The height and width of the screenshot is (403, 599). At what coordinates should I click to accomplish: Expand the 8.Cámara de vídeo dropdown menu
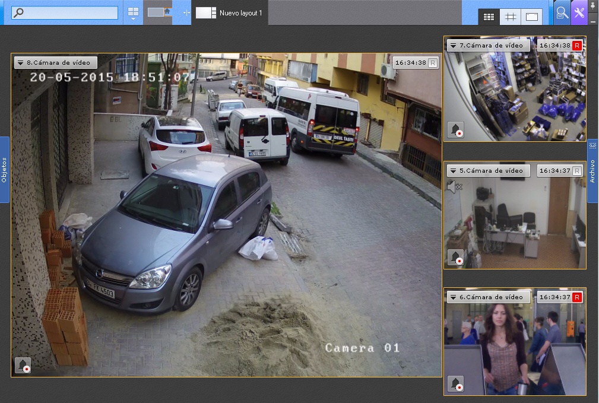click(20, 62)
